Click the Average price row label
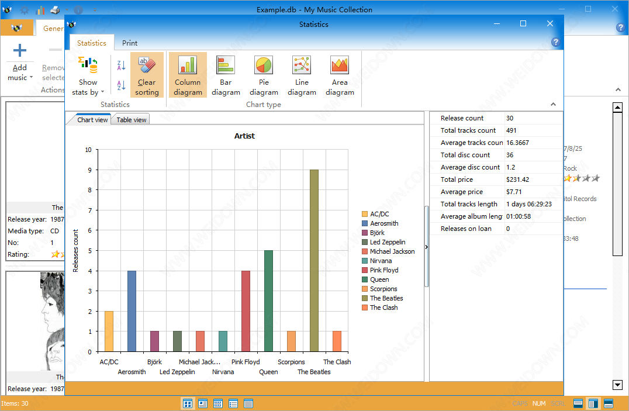This screenshot has height=411, width=629. [x=461, y=192]
